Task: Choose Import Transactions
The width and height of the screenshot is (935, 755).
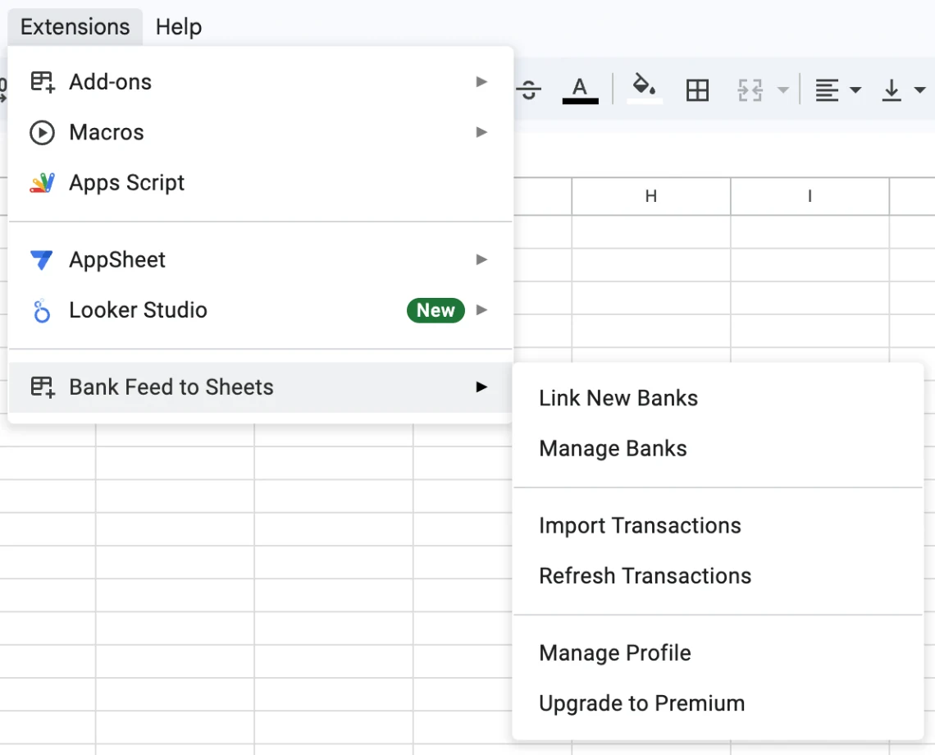Action: click(718, 525)
